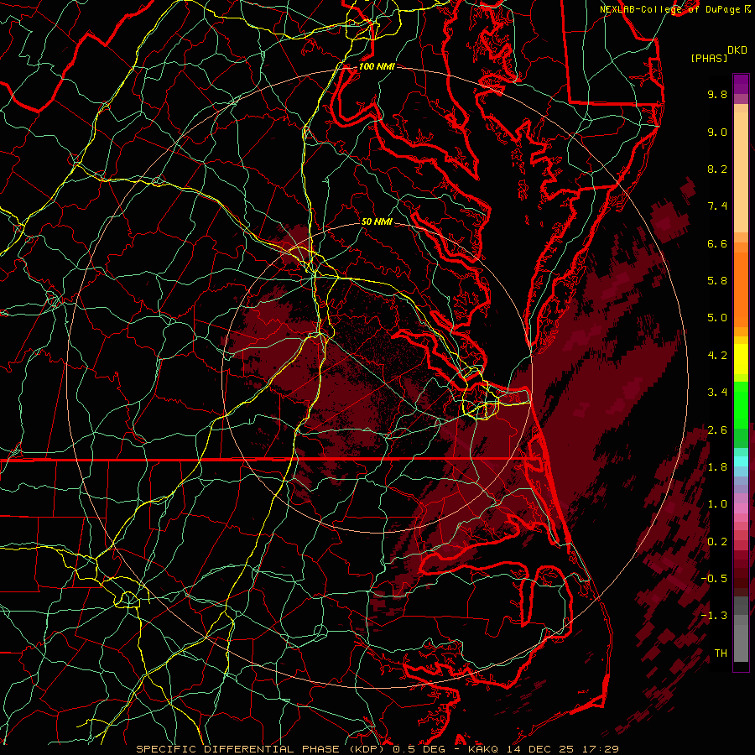This screenshot has width=755, height=755.
Task: Click the Specific Differential Phase KAKQ caption
Action: (377, 749)
